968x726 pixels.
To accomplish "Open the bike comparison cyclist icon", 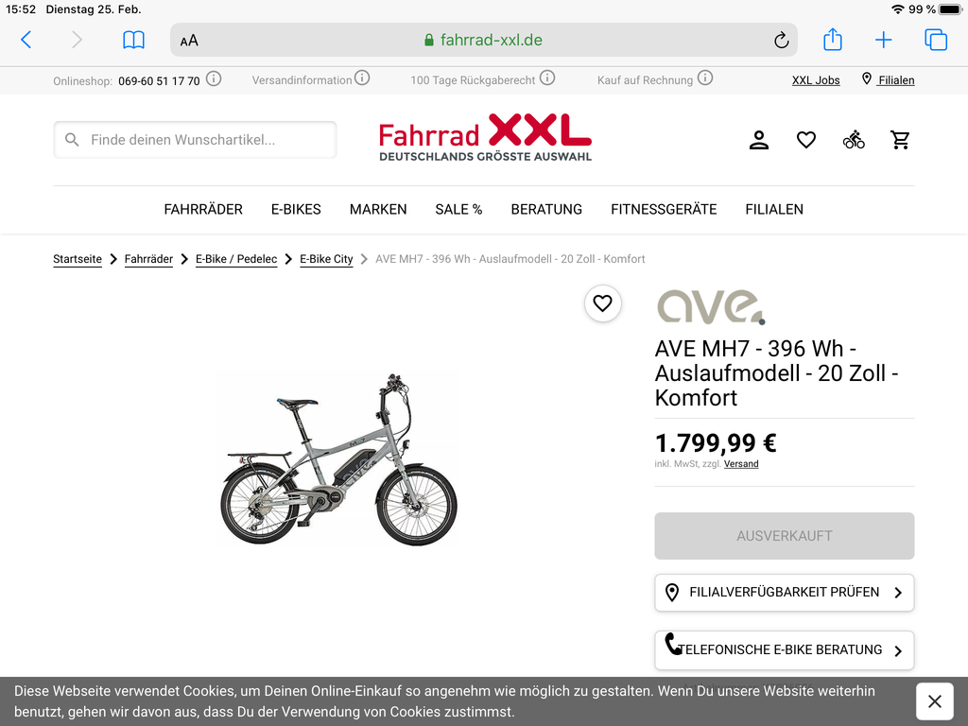I will tap(854, 140).
